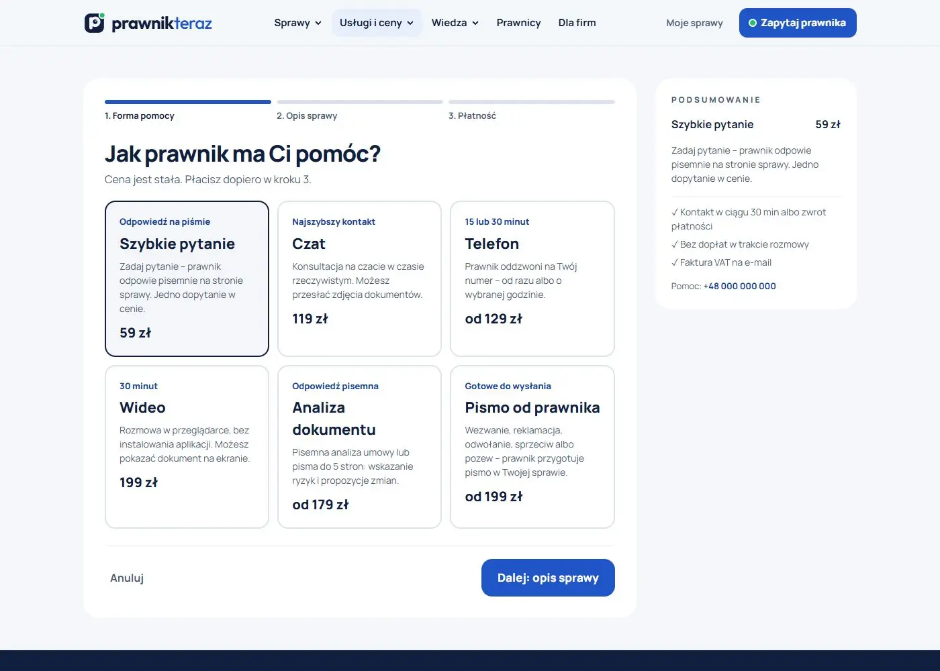Click the Faktura VAT na e-mail line
The image size is (940, 671).
pyautogui.click(x=721, y=262)
